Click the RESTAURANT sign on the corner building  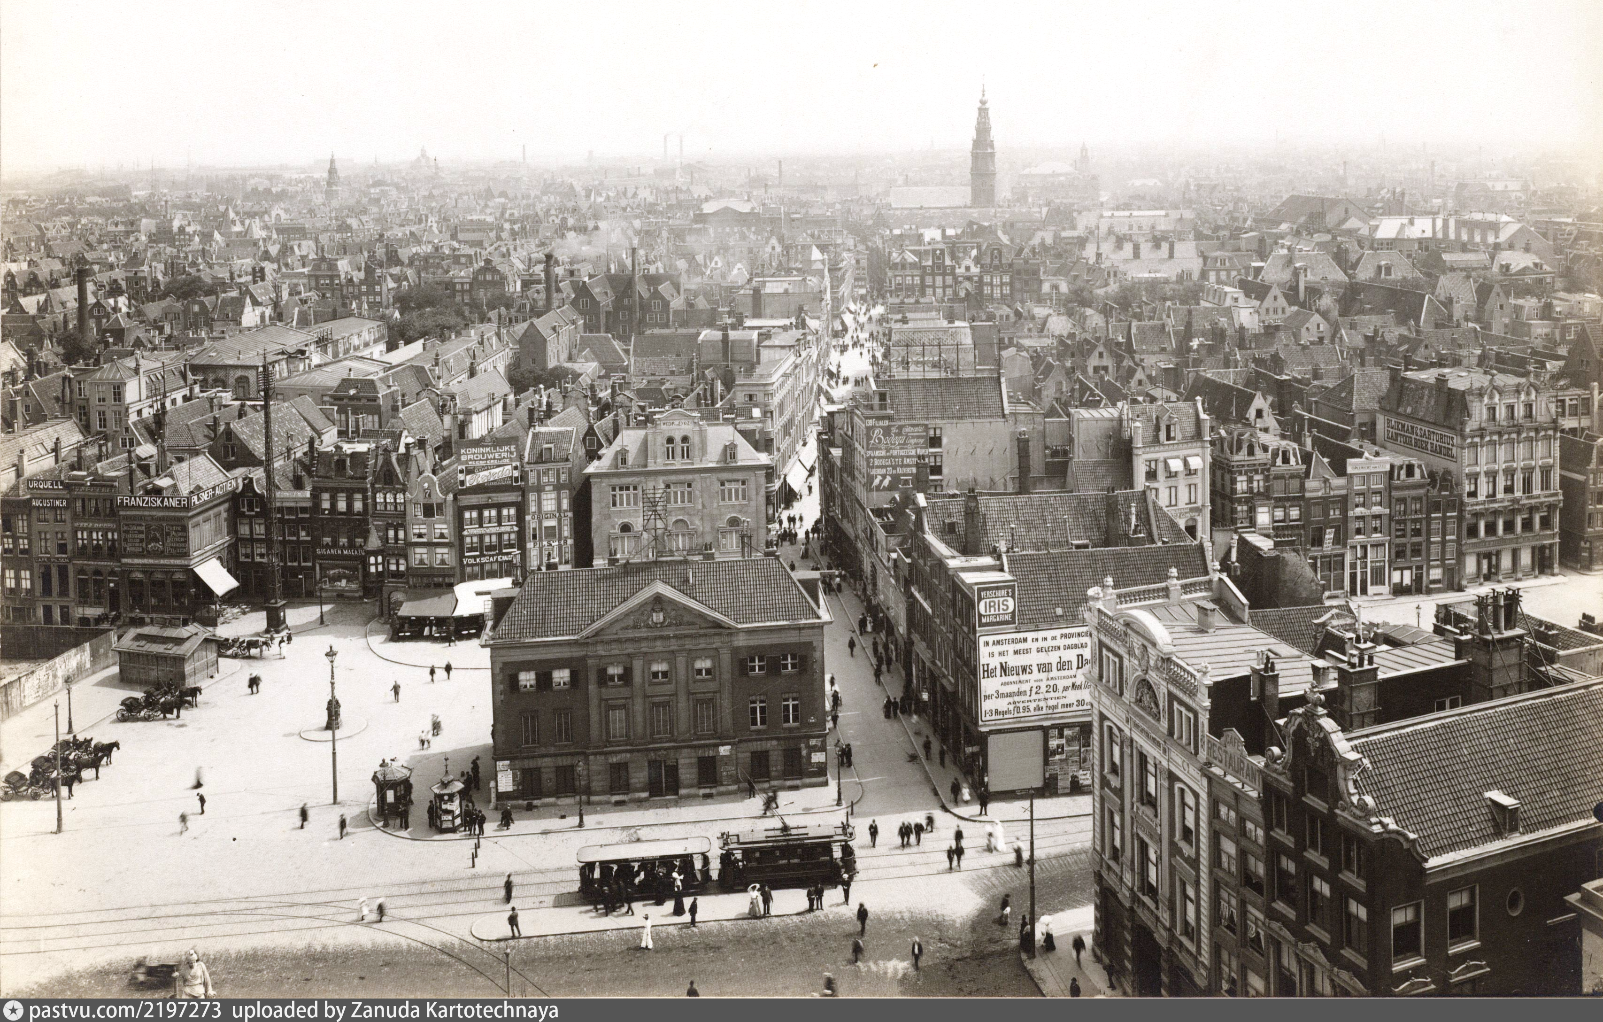pyautogui.click(x=1234, y=765)
